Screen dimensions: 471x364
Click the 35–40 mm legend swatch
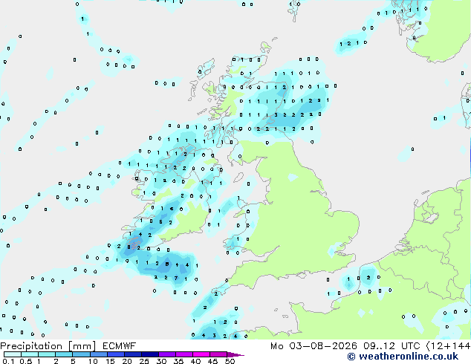pyautogui.click(x=184, y=354)
